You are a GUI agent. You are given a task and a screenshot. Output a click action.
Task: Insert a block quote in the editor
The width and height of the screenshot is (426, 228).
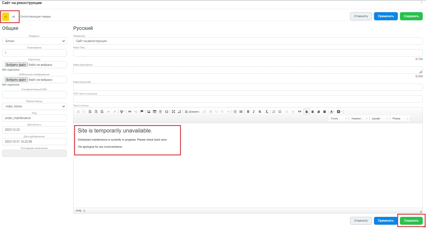pyautogui.click(x=299, y=112)
